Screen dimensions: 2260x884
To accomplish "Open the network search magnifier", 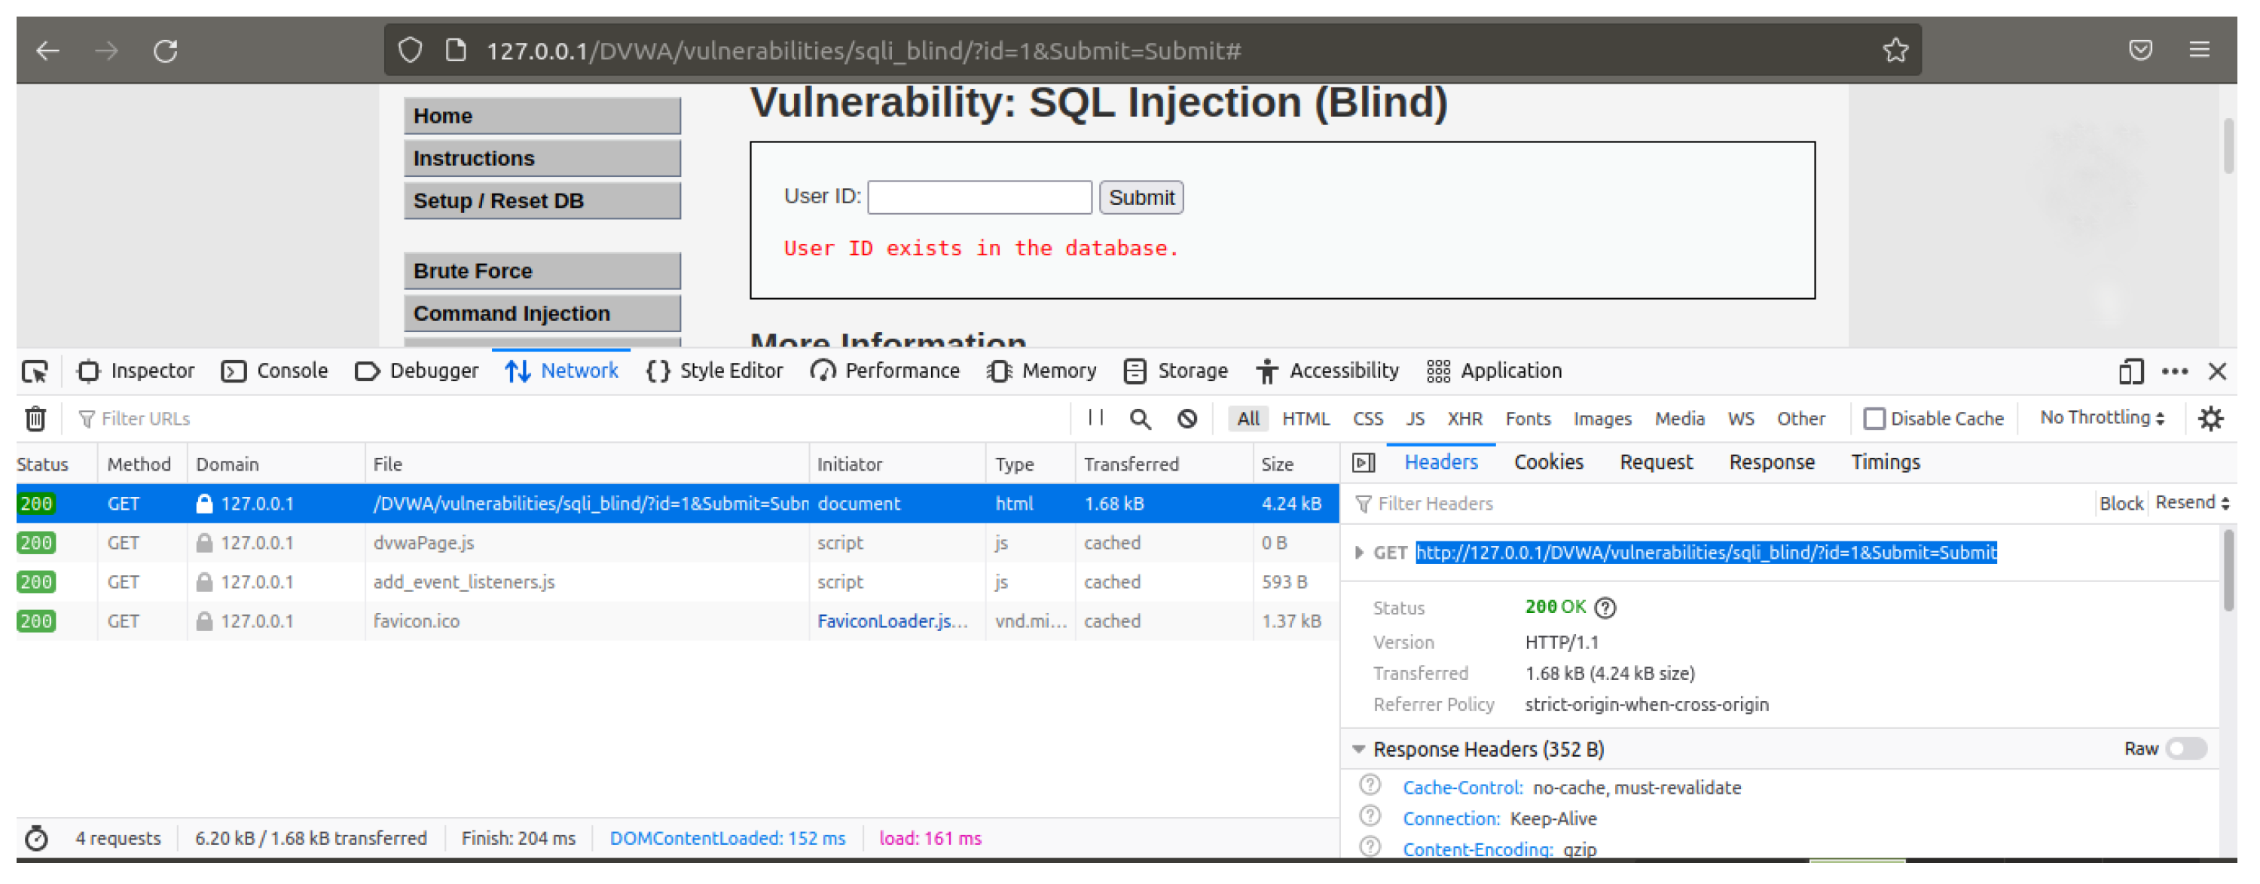I will [x=1140, y=419].
